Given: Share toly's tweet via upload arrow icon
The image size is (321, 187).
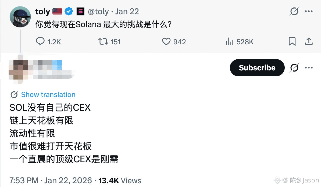Looking at the screenshot, I should (309, 41).
